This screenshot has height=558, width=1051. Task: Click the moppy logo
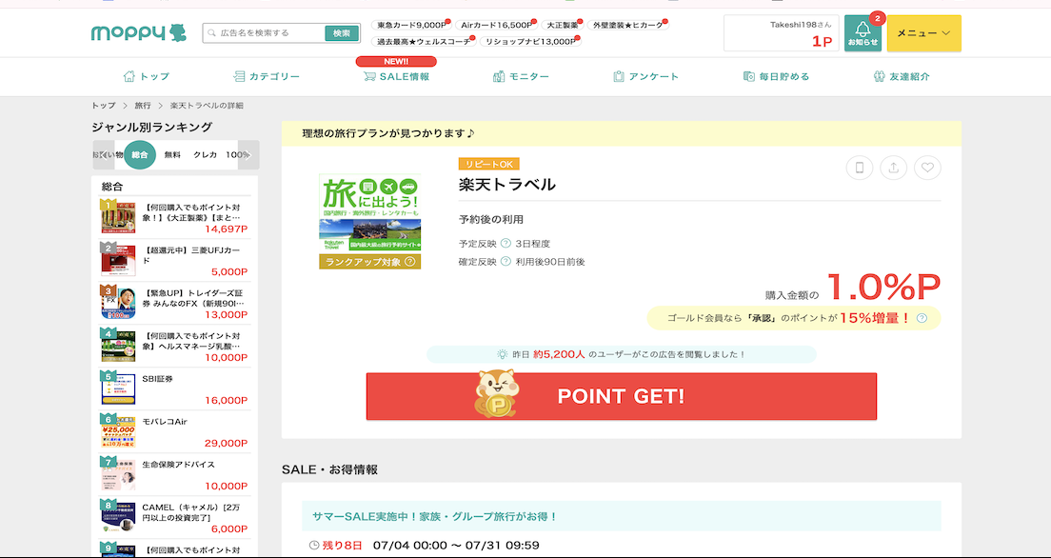(x=138, y=33)
